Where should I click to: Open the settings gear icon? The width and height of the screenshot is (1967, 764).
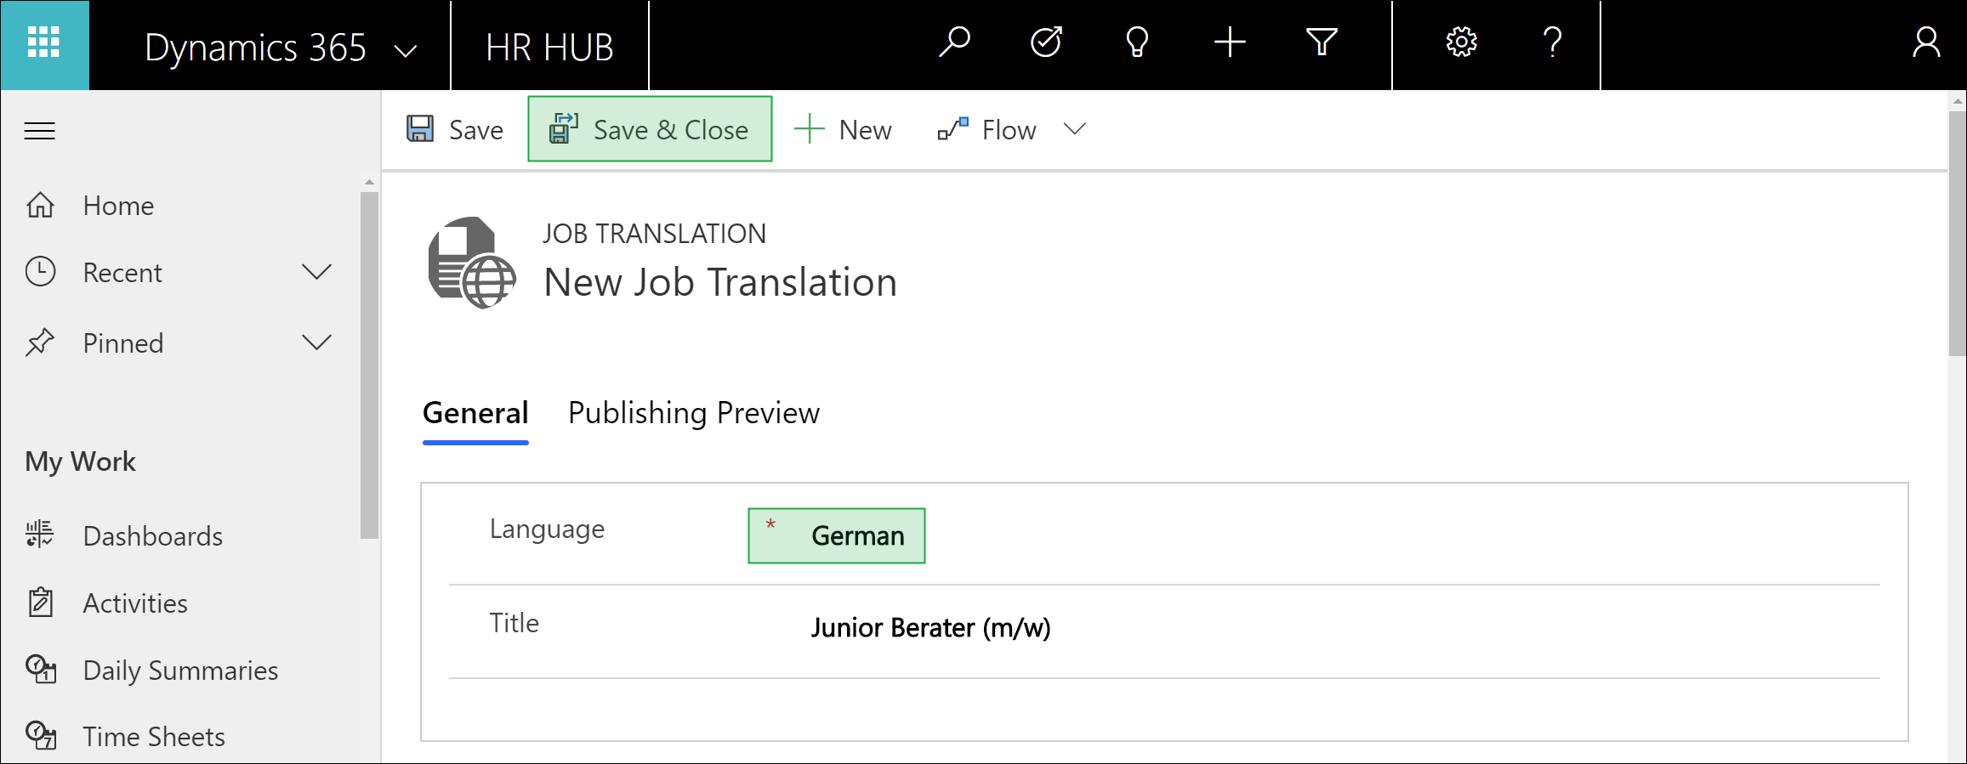pos(1461,42)
